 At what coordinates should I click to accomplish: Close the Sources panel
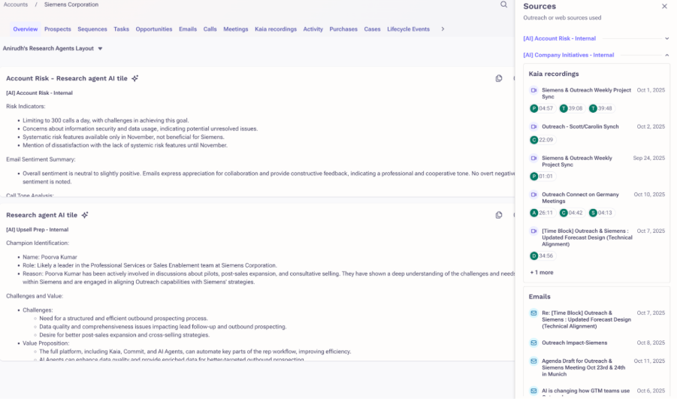[664, 6]
